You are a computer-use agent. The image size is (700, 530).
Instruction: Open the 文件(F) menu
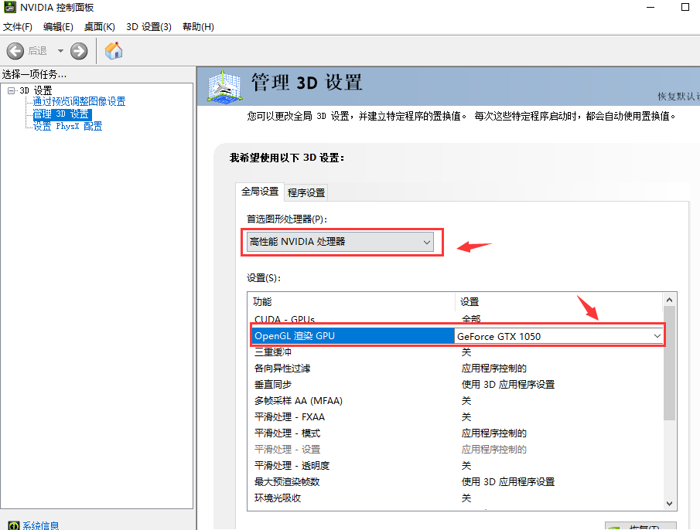click(x=18, y=27)
